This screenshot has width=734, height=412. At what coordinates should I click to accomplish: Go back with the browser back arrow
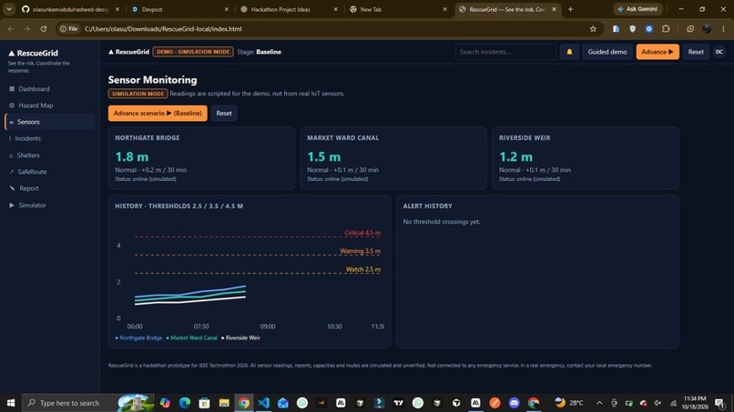coord(11,29)
